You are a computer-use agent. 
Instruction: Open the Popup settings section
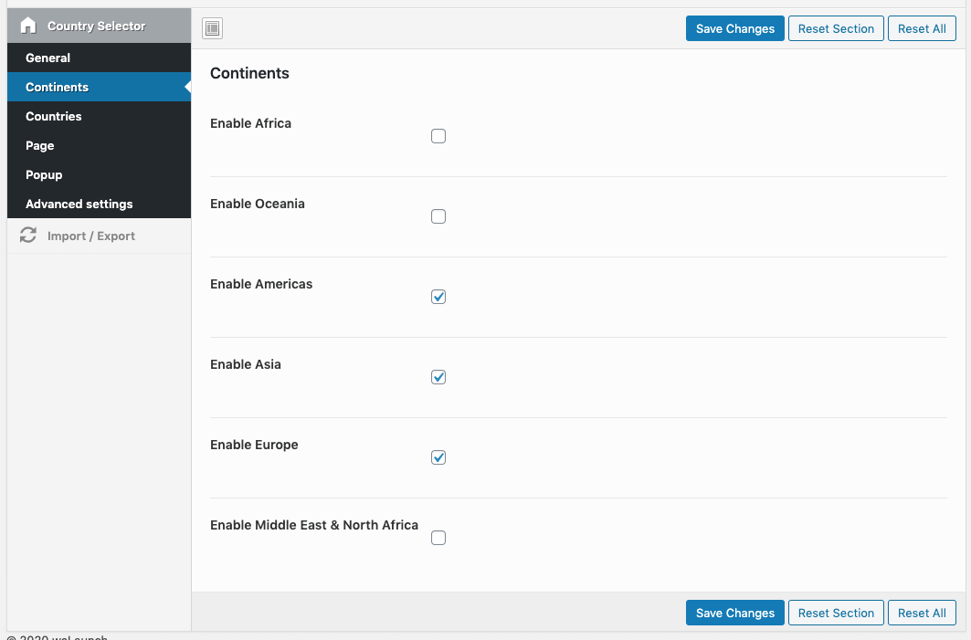click(x=44, y=174)
